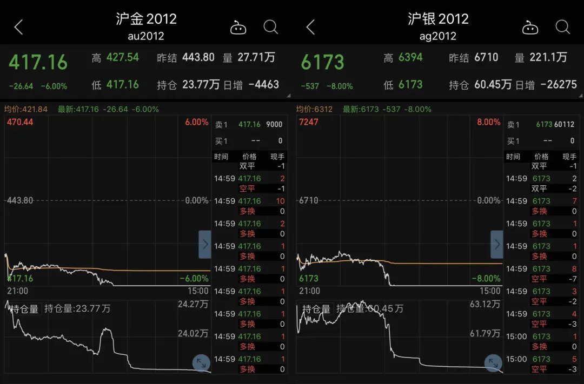Image resolution: width=584 pixels, height=384 pixels.
Task: Collapse the trade list beside 沪银 chart
Action: coord(497,245)
